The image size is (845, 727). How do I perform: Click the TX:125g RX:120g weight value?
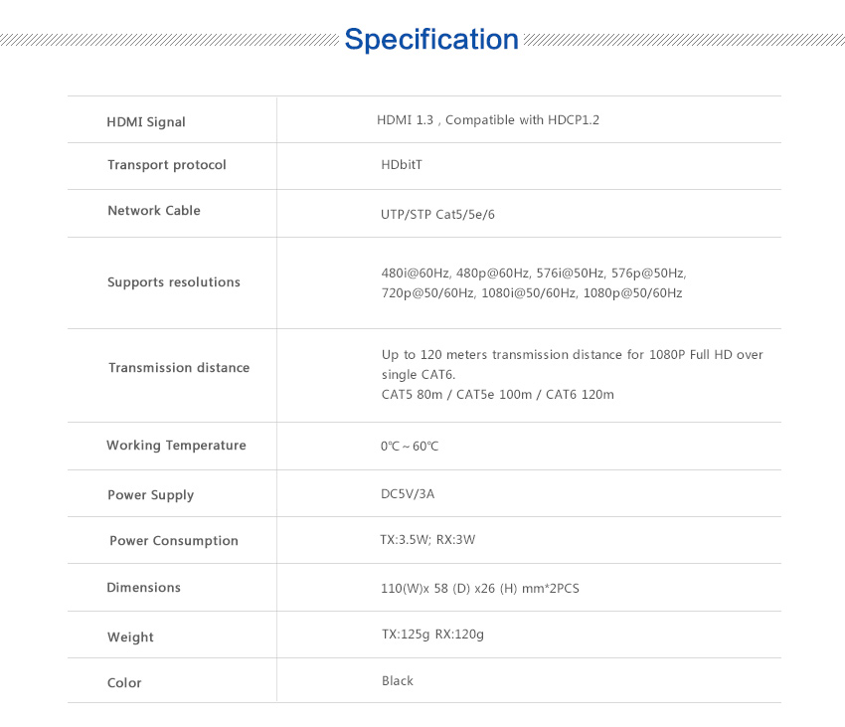[x=432, y=635]
